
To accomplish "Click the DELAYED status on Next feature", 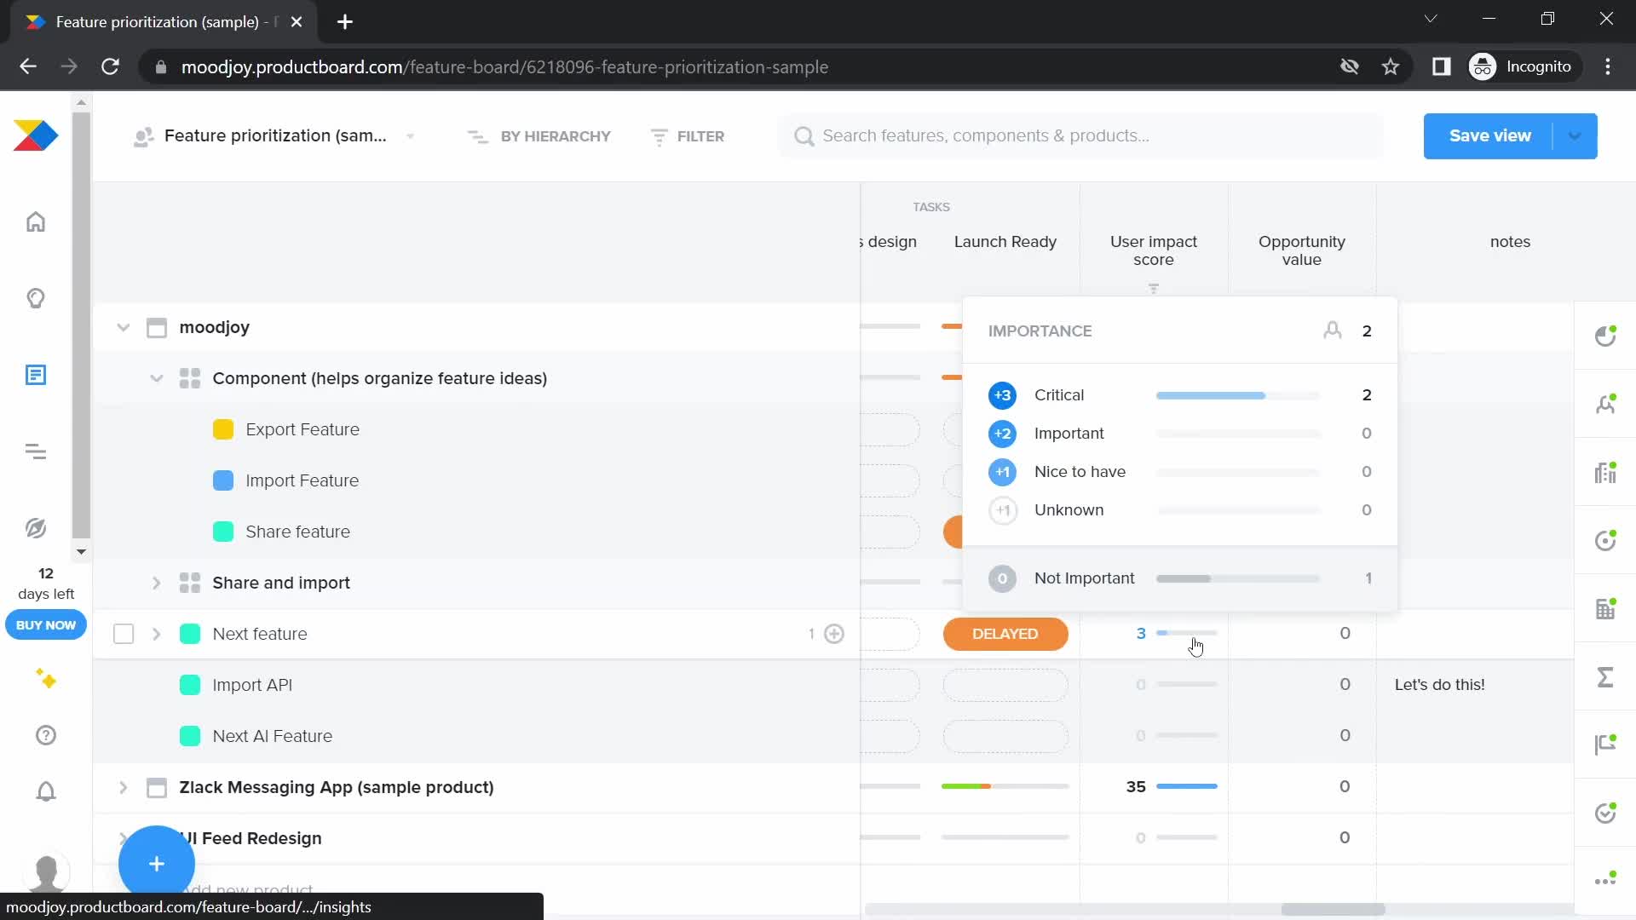I will (x=1005, y=634).
